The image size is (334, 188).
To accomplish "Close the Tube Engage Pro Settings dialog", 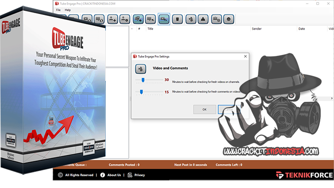I will (x=245, y=56).
